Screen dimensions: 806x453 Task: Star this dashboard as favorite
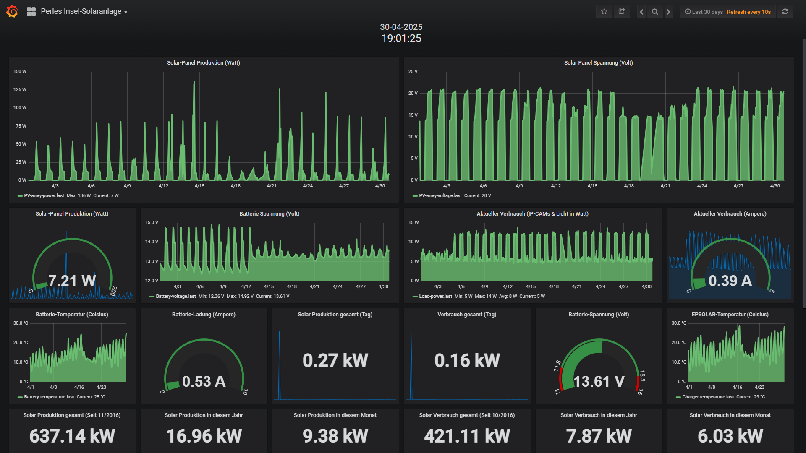[x=604, y=12]
